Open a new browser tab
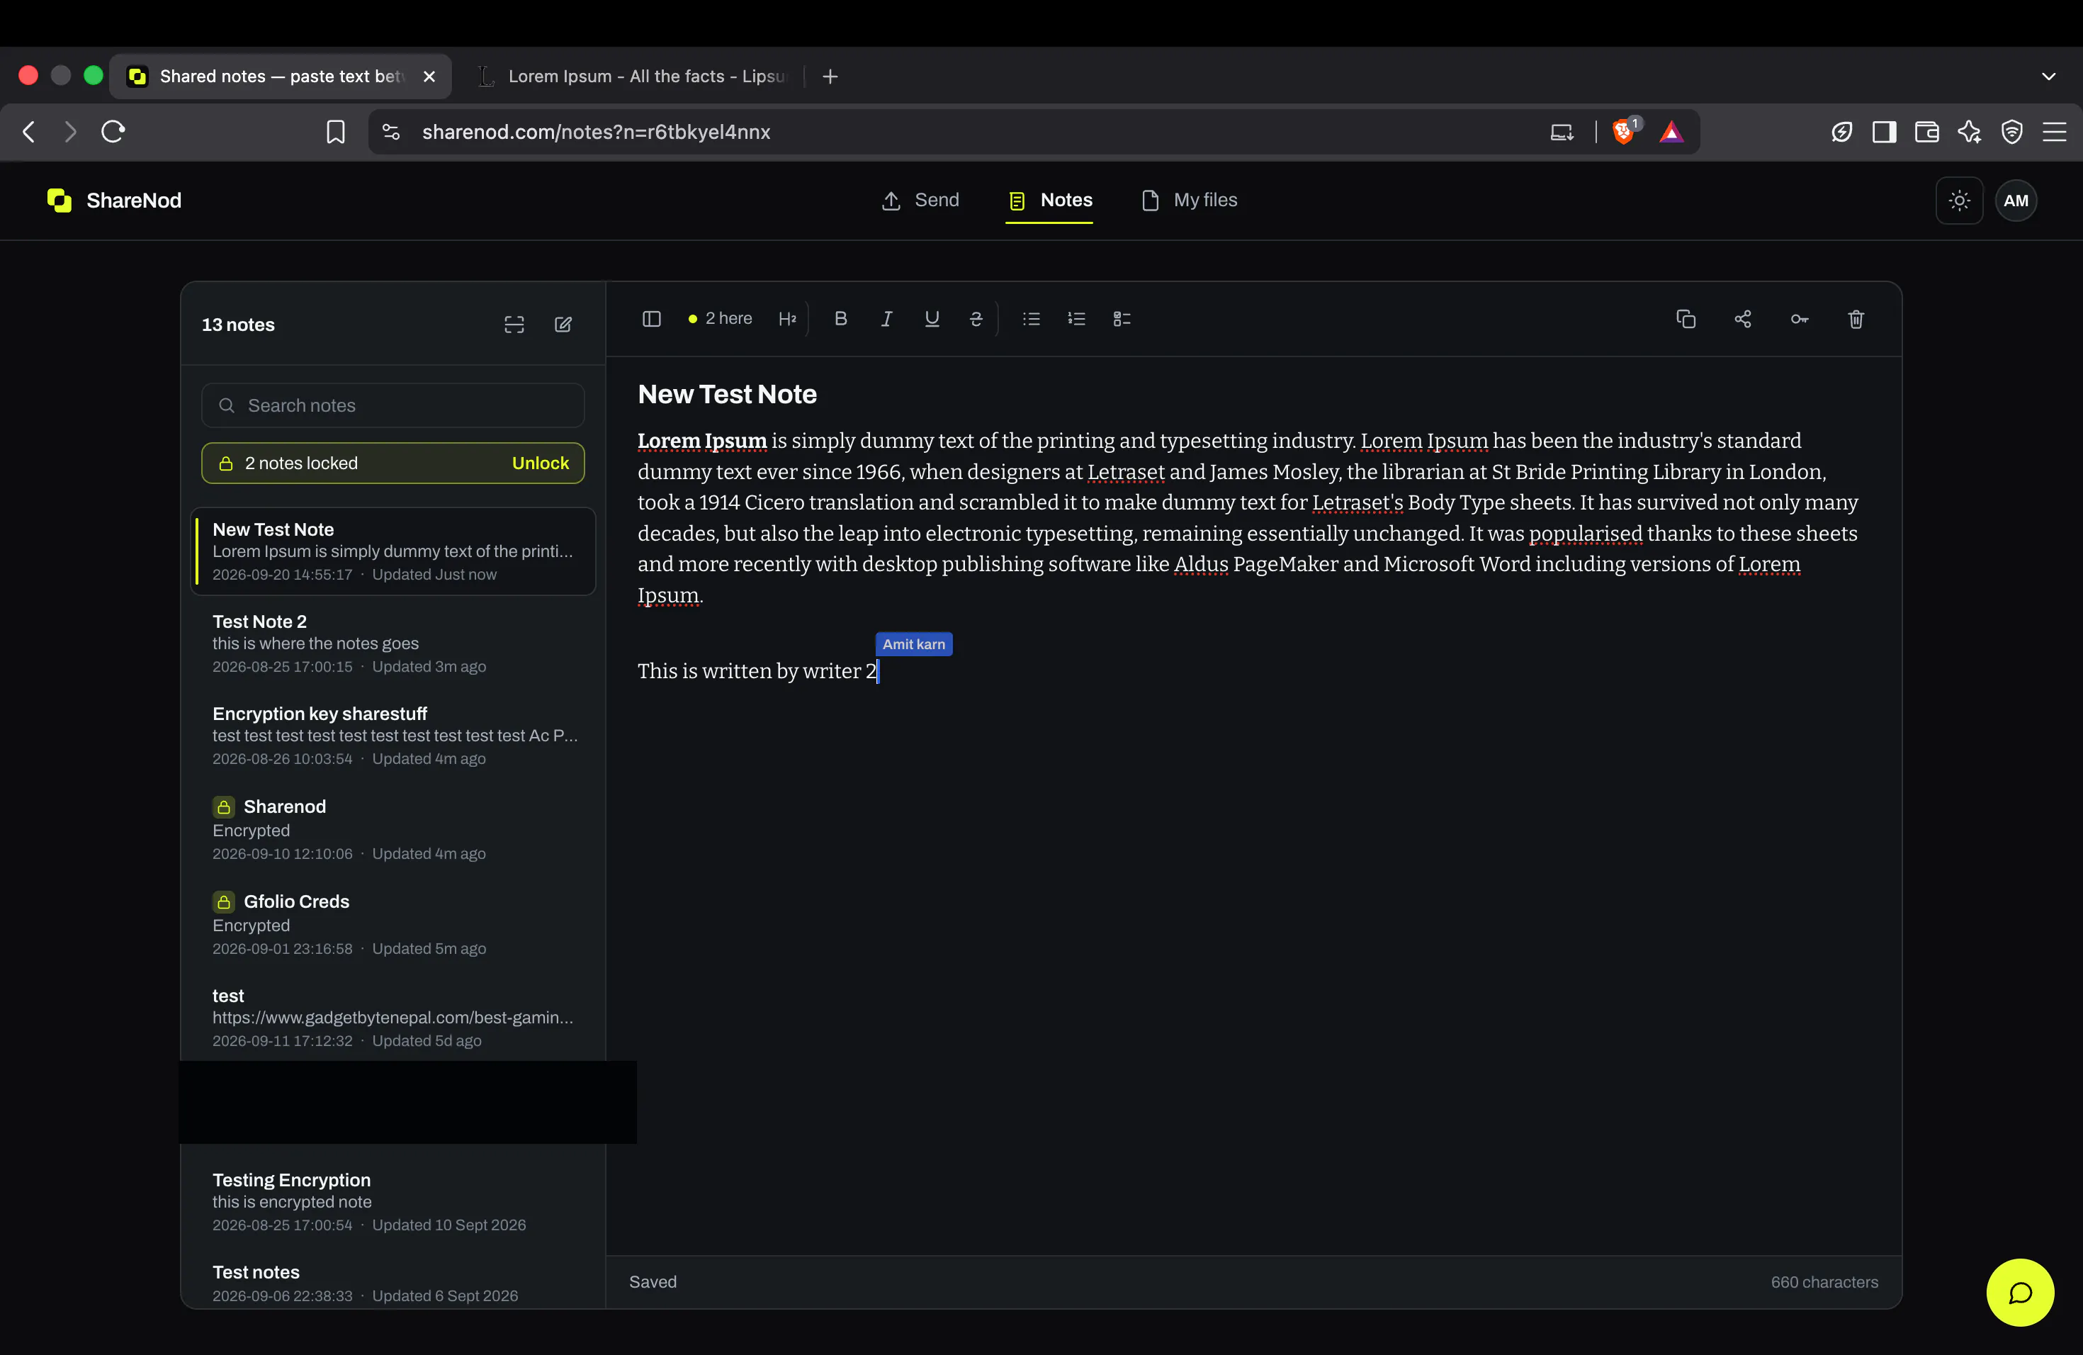Screen dimensions: 2083x1355 coord(830,76)
